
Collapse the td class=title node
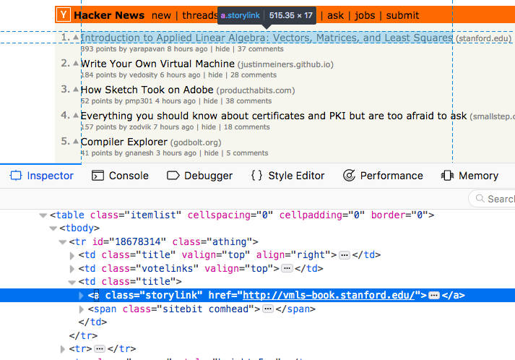click(x=72, y=282)
